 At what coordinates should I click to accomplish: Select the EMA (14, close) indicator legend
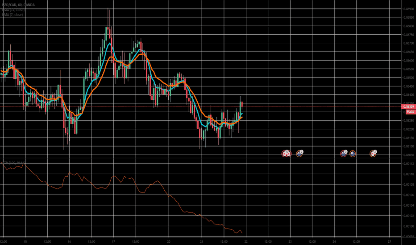click(13, 10)
